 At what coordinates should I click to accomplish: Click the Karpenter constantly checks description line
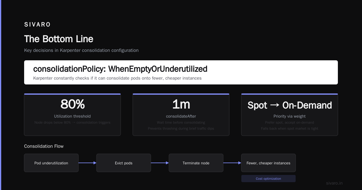117,78
